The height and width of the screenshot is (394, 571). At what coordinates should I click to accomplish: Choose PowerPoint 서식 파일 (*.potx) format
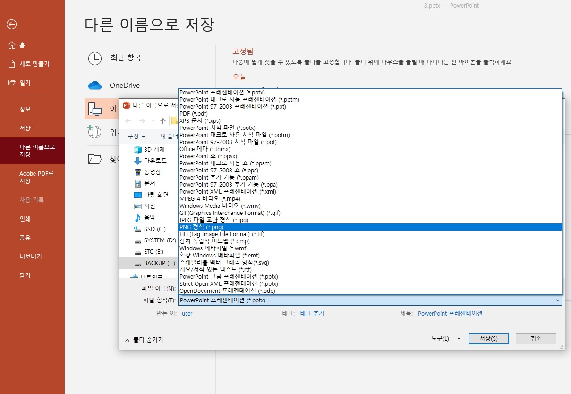pos(370,128)
